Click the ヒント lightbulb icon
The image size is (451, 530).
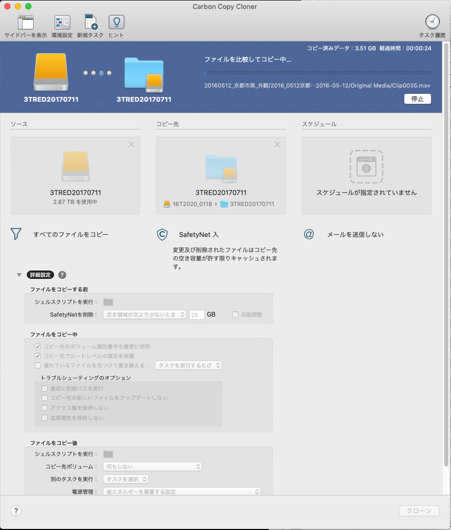point(117,23)
